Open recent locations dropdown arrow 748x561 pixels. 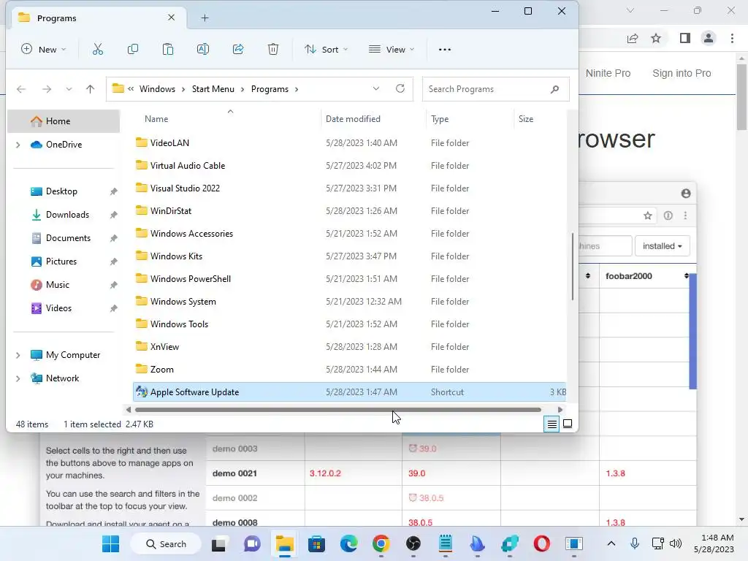coord(69,89)
